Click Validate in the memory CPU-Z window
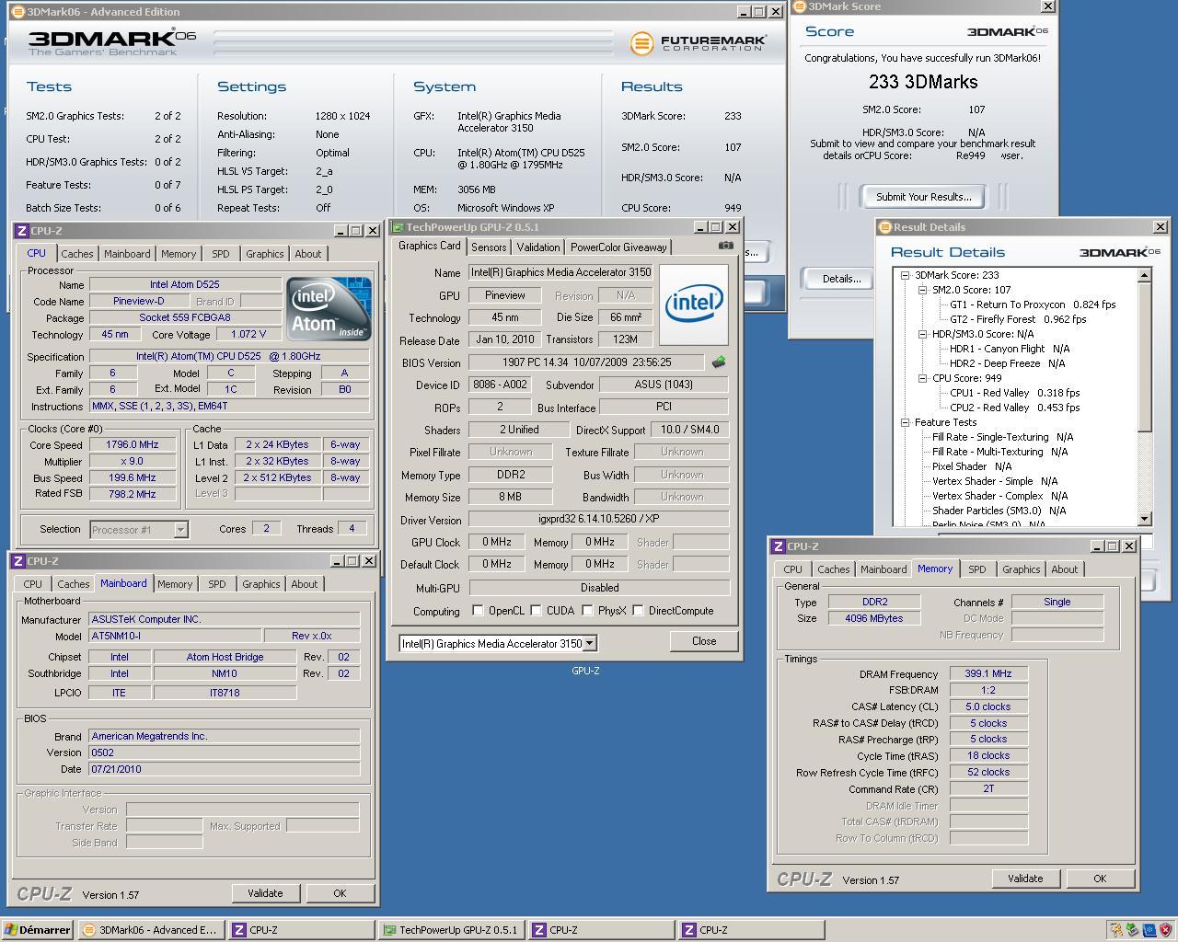 pyautogui.click(x=1025, y=879)
